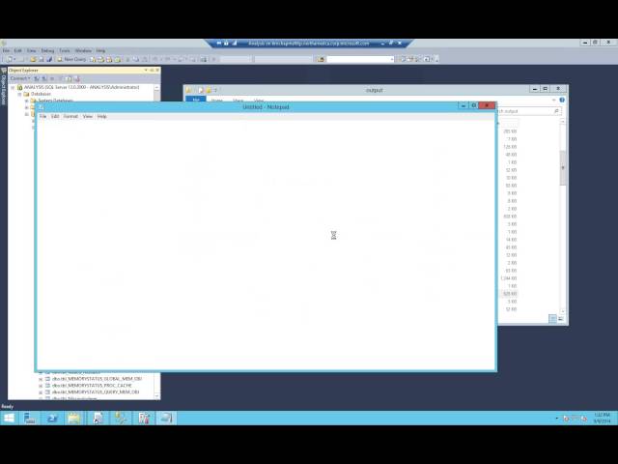Click the vertical Object Explorer side tab
The height and width of the screenshot is (464, 618).
(x=4, y=87)
